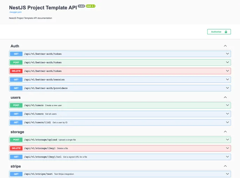Expand GET better-auth/providers chevron
The width and height of the screenshot is (240, 178).
coord(227,88)
